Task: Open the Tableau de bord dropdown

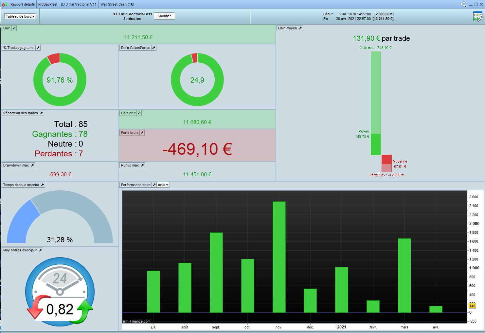Action: pos(20,16)
